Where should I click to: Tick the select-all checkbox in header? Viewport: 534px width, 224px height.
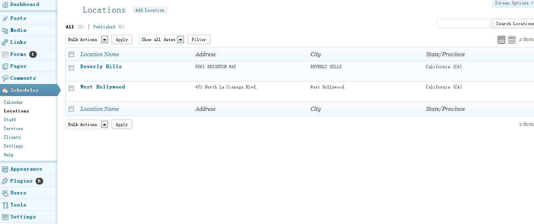pyautogui.click(x=71, y=54)
